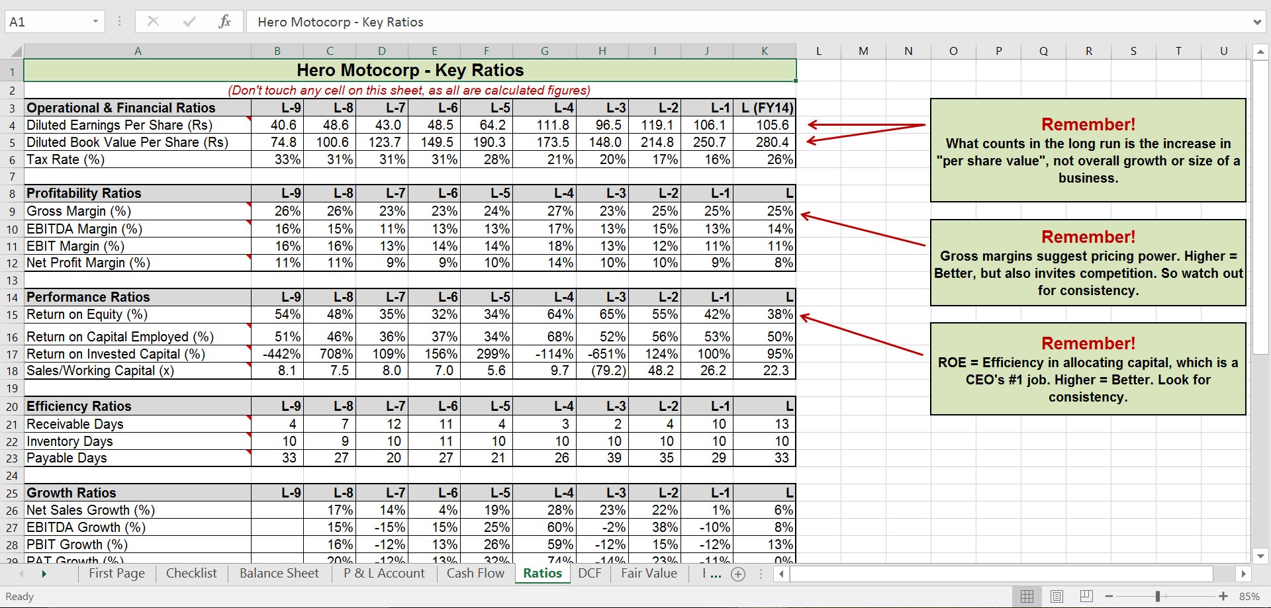Click the Diluted Book Value Per Share cell

click(138, 142)
